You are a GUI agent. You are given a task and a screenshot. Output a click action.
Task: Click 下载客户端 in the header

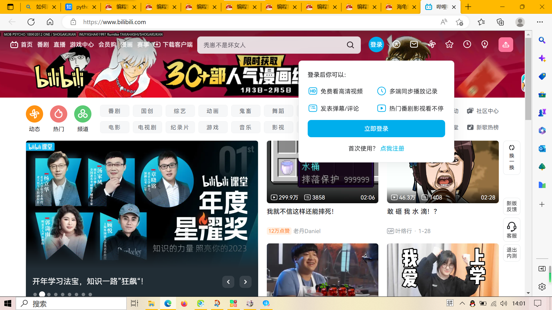tap(173, 44)
